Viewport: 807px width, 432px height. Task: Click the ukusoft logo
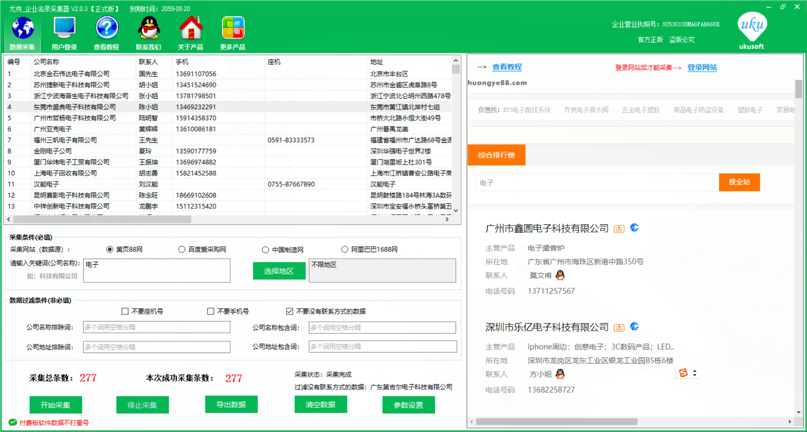point(752,31)
